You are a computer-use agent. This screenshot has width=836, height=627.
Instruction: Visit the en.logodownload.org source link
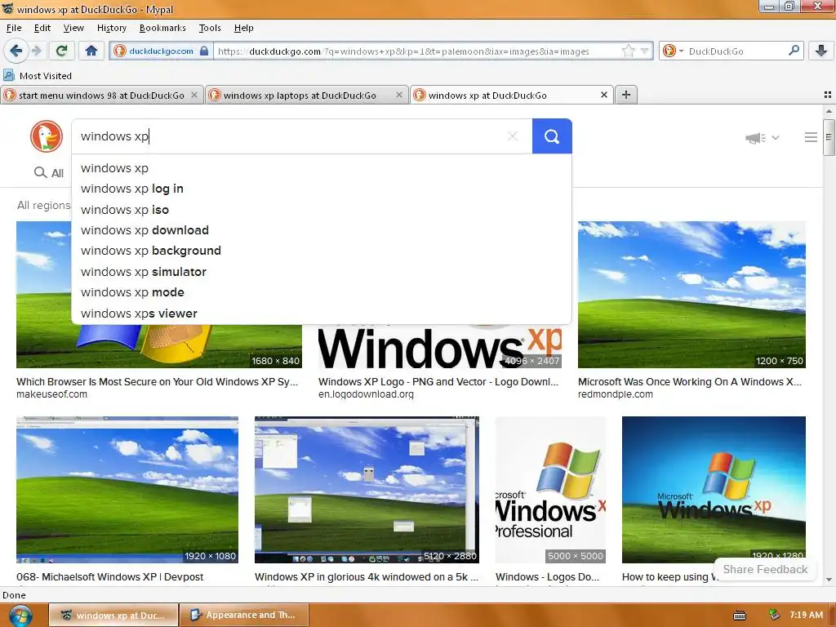click(x=366, y=394)
